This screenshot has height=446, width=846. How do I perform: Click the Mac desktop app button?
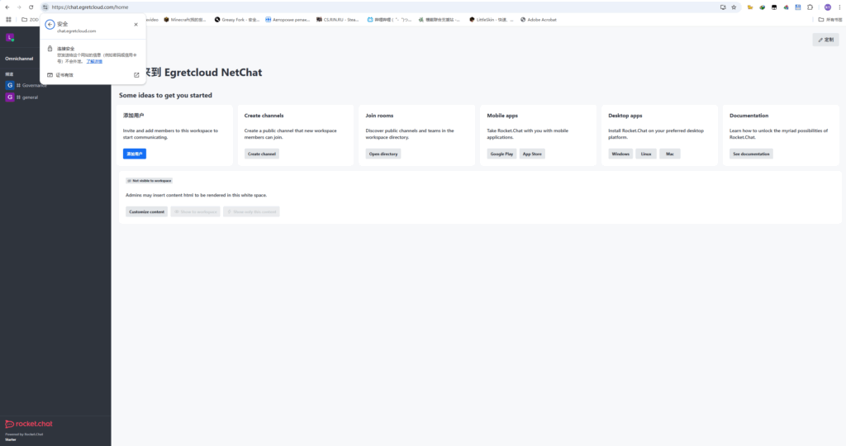(669, 154)
